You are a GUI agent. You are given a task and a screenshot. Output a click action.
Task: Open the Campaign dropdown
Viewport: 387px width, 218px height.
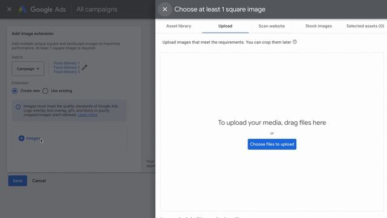click(28, 68)
